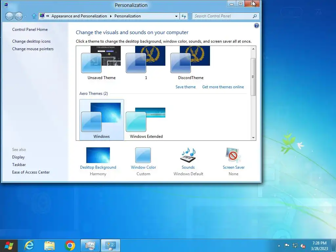Select the Windows Extended theme
The width and height of the screenshot is (336, 252).
(146, 120)
